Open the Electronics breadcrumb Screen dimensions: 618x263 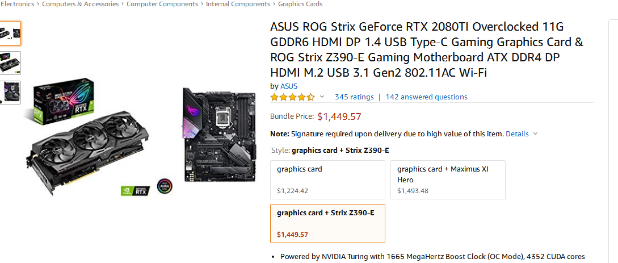pos(17,4)
